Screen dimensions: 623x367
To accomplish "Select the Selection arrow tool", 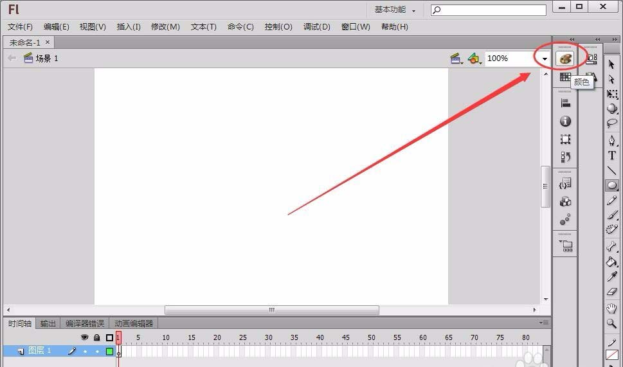I will tap(611, 64).
